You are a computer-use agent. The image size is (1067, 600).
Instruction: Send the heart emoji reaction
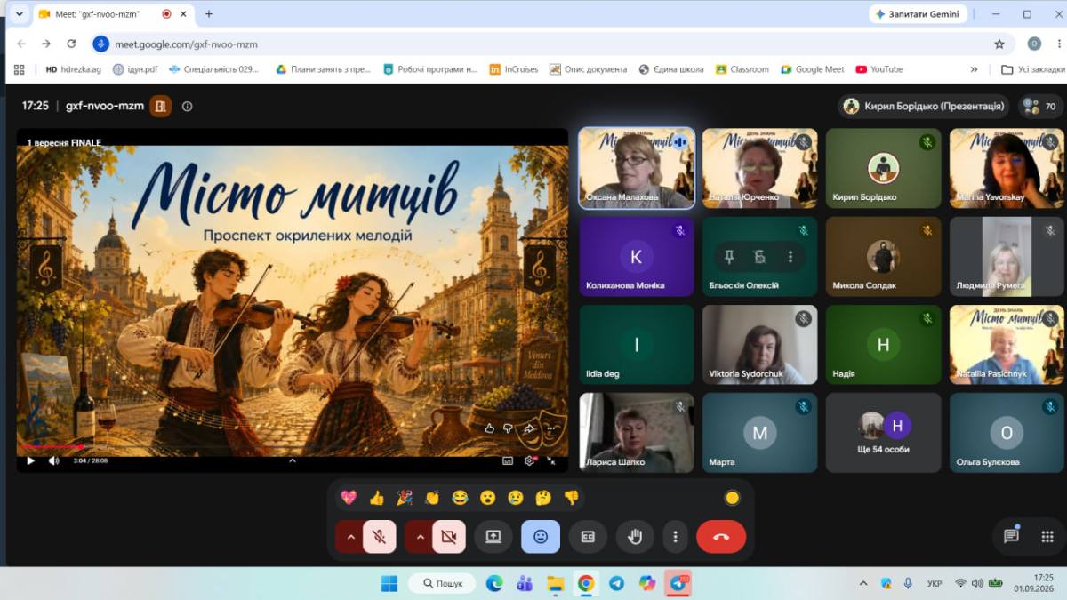349,498
